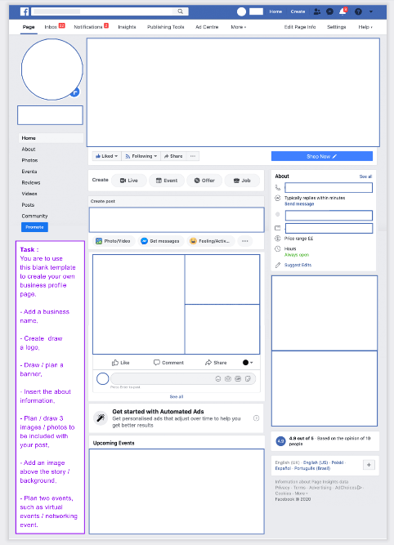The height and width of the screenshot is (545, 394).
Task: Click Share under the post
Action: click(216, 363)
